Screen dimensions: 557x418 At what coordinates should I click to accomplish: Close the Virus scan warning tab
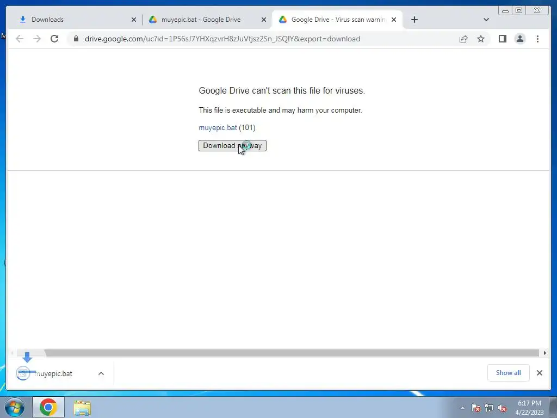pos(394,20)
